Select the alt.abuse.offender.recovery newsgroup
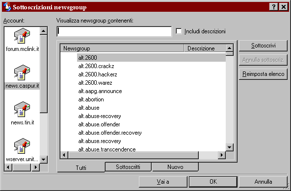The height and width of the screenshot is (191, 291). pos(110,133)
